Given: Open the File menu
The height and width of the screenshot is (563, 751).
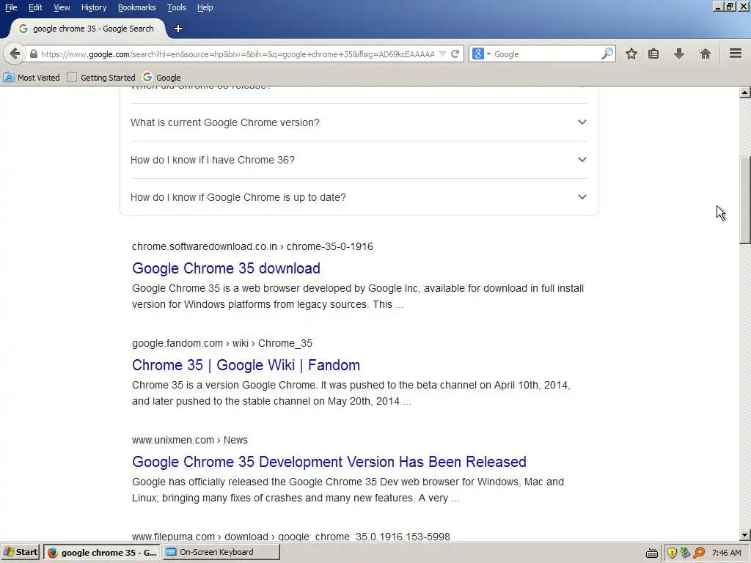Looking at the screenshot, I should [x=11, y=7].
